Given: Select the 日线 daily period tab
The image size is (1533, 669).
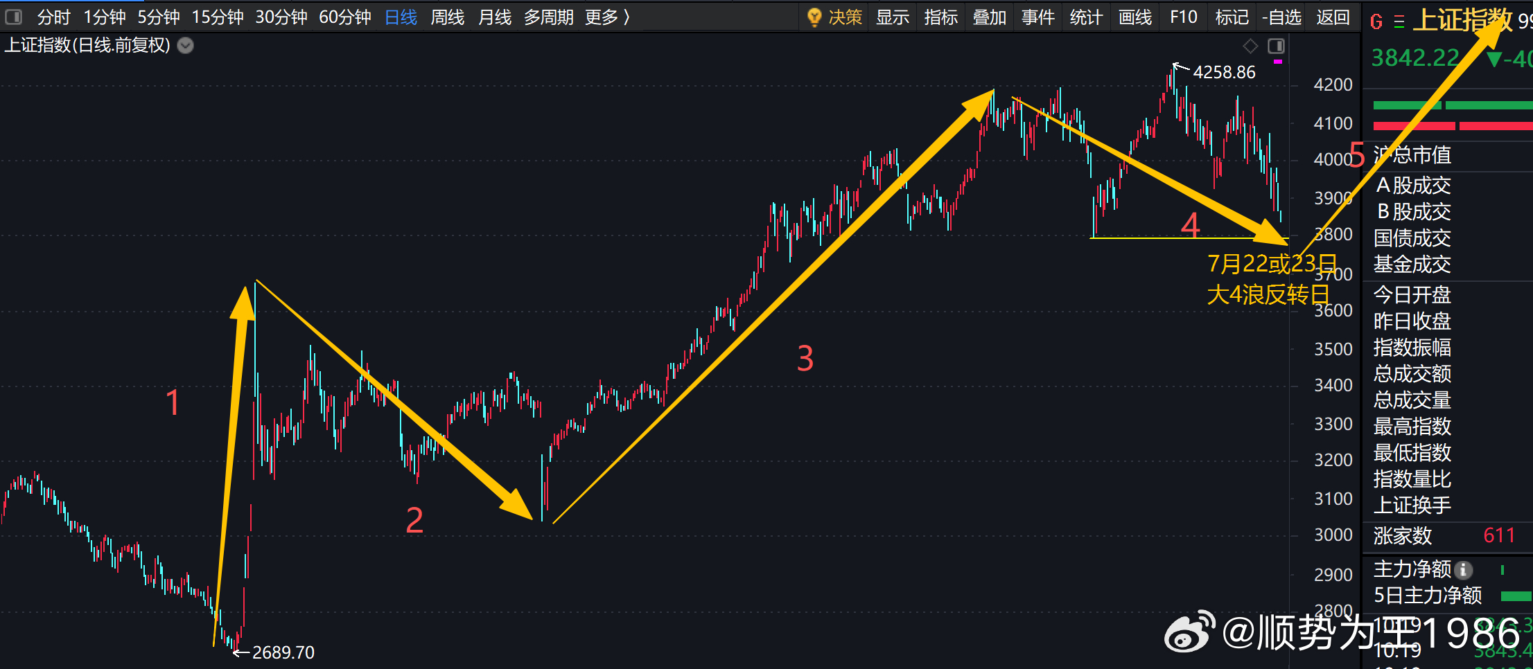Looking at the screenshot, I should pyautogui.click(x=401, y=17).
